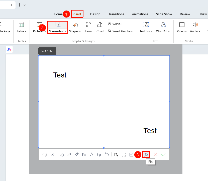Activate the mosaic blur tool
This screenshot has height=181, width=208.
[84, 154]
